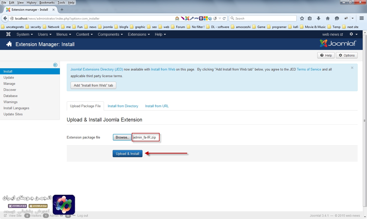Open the Firefox downloads arrow icon
Screen dimensions: 367x219
(319, 18)
